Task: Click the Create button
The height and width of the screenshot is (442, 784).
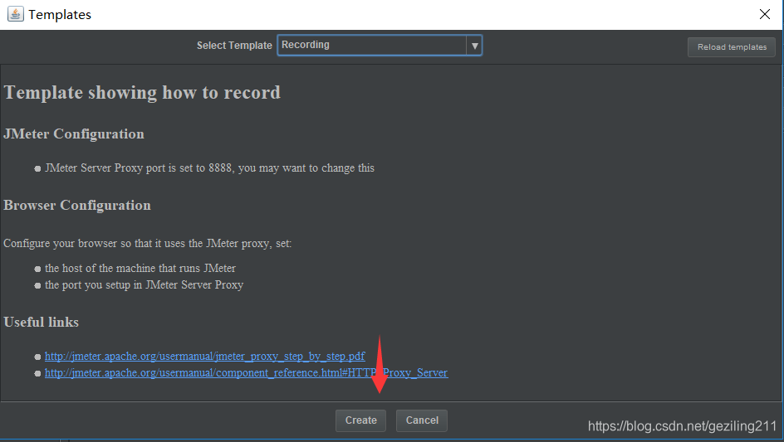Action: coord(360,420)
